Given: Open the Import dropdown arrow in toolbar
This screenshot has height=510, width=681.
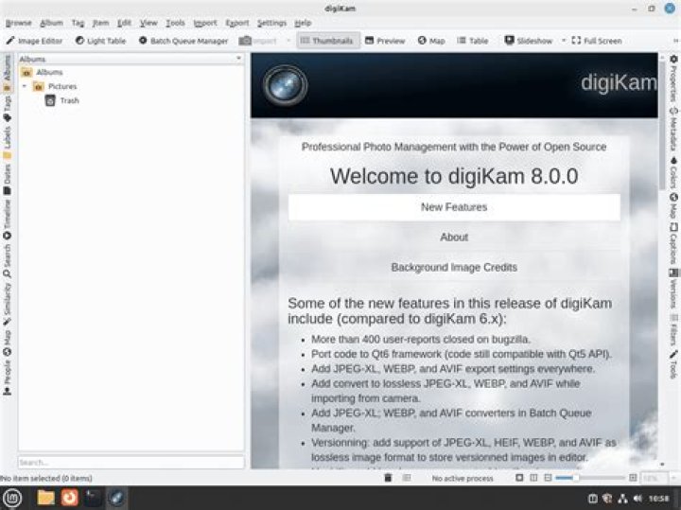Looking at the screenshot, I should tap(288, 41).
